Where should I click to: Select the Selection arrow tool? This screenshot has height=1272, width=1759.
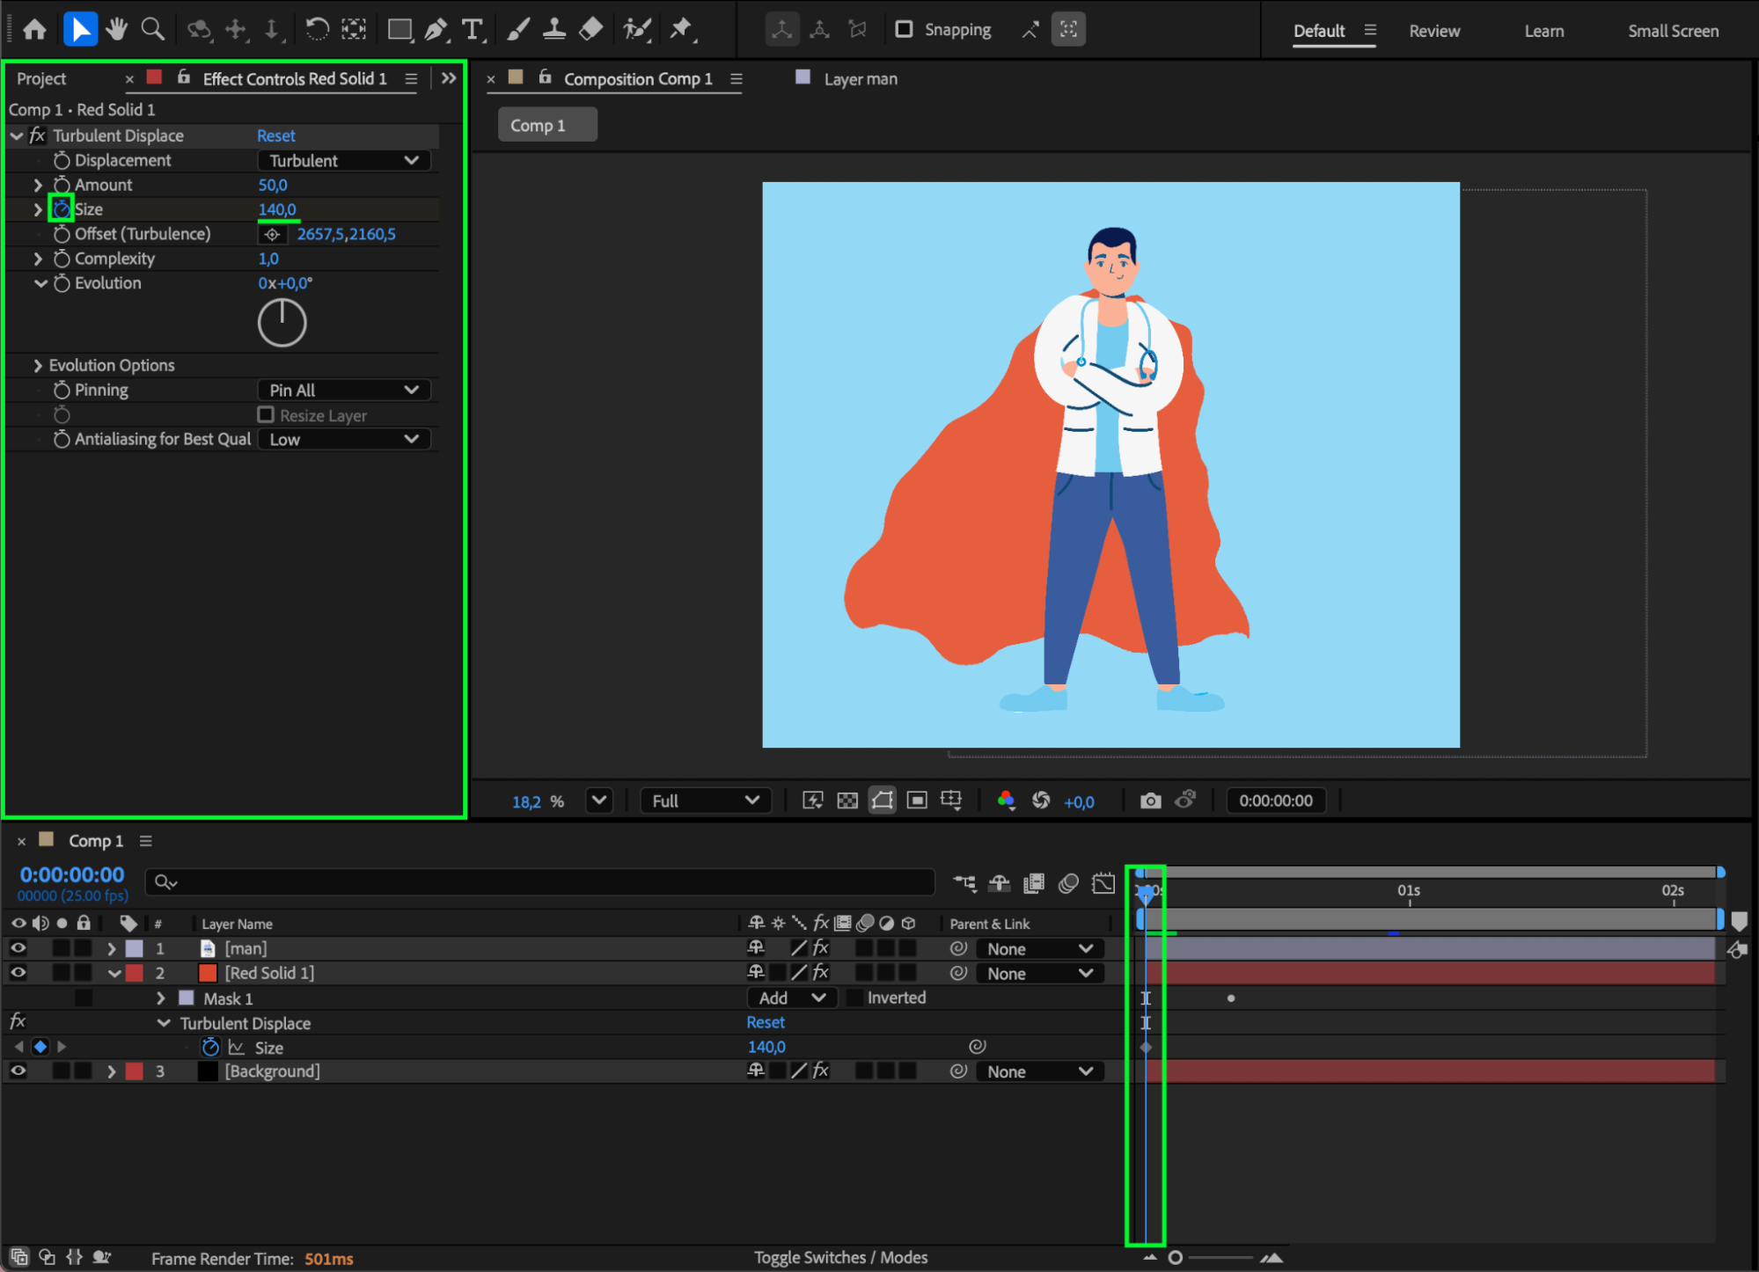[80, 30]
